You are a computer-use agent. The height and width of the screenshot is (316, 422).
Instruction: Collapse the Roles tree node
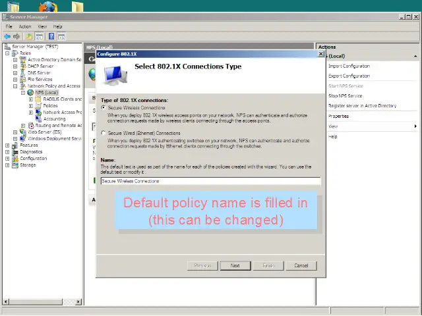point(7,53)
